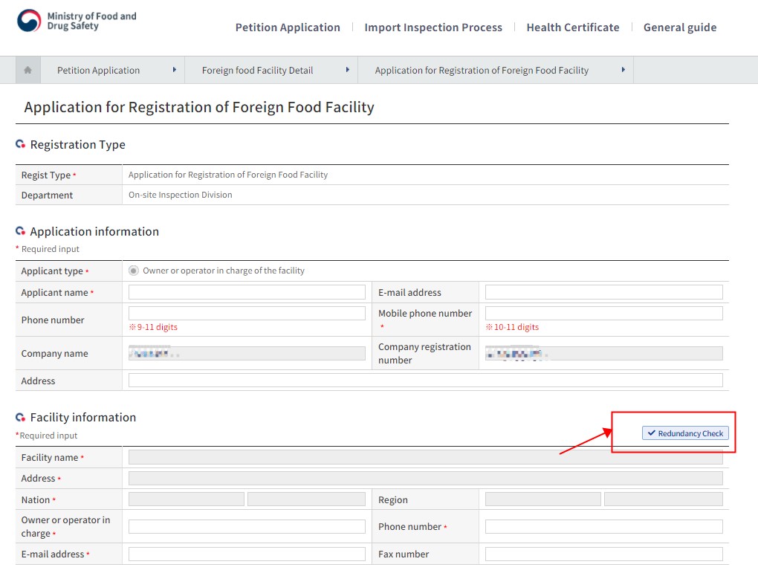Viewport: 758px width, 576px height.
Task: Click the Owner or operator in charge field
Action: point(247,527)
